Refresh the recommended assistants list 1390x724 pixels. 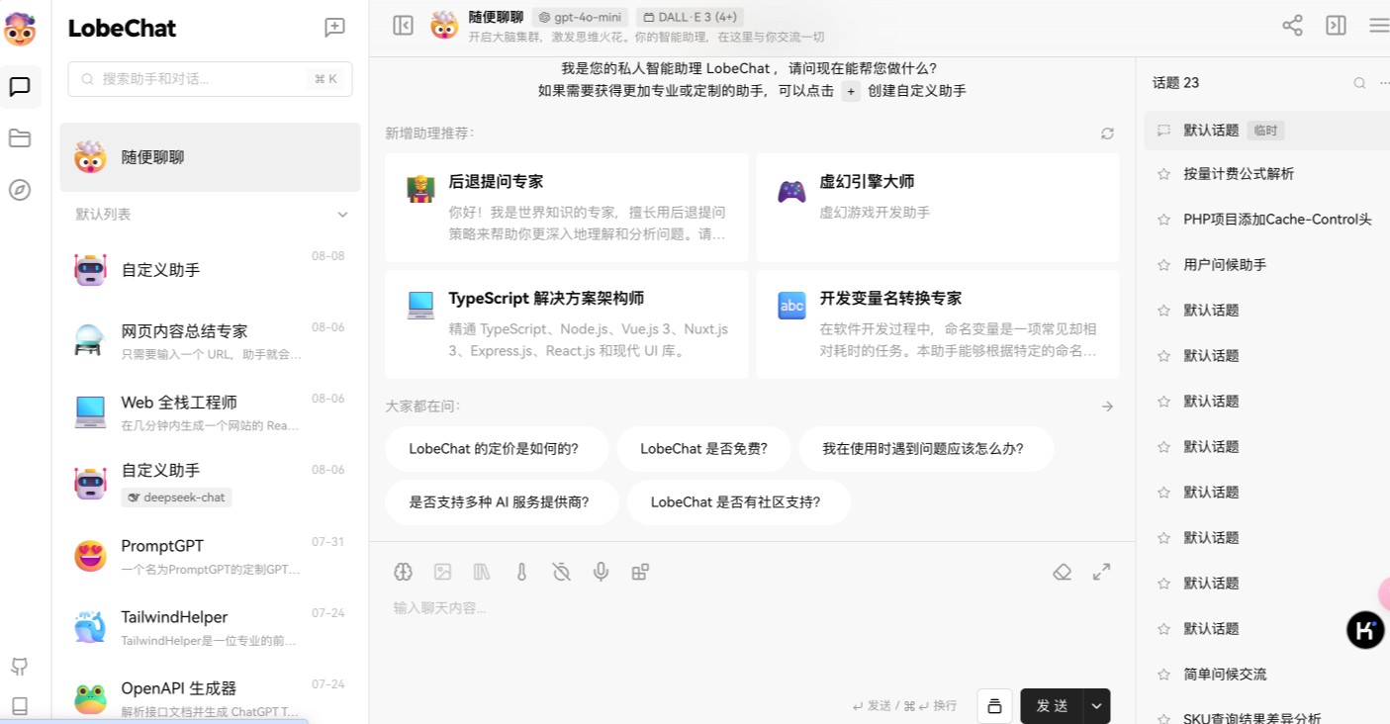coord(1107,134)
